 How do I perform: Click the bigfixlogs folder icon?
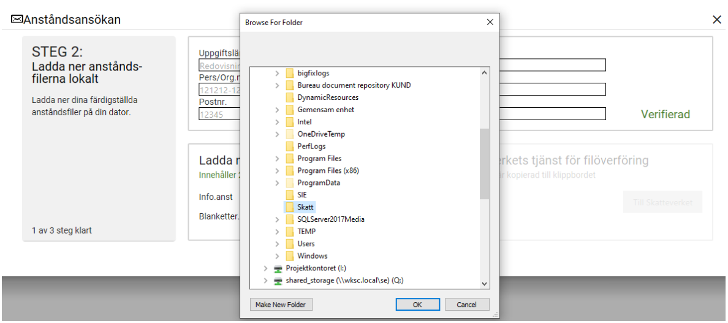point(290,74)
